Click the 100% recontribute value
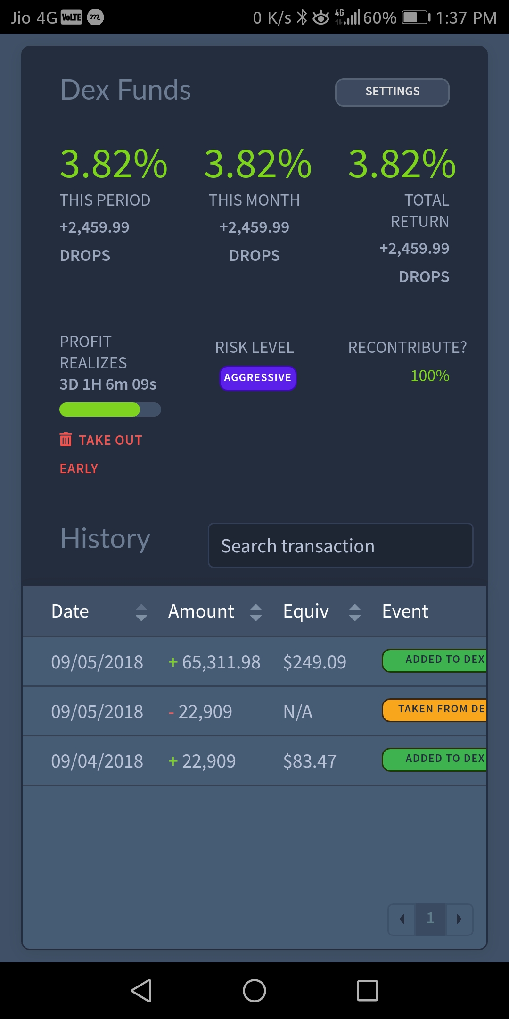The image size is (509, 1019). click(x=430, y=376)
